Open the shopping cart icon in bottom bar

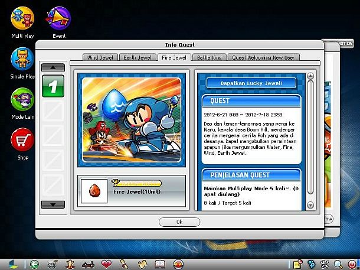click(53, 264)
